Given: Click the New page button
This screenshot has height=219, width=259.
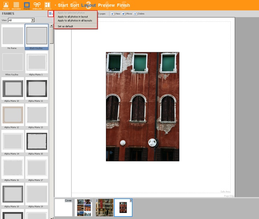Looking at the screenshot, I should click(116, 14).
